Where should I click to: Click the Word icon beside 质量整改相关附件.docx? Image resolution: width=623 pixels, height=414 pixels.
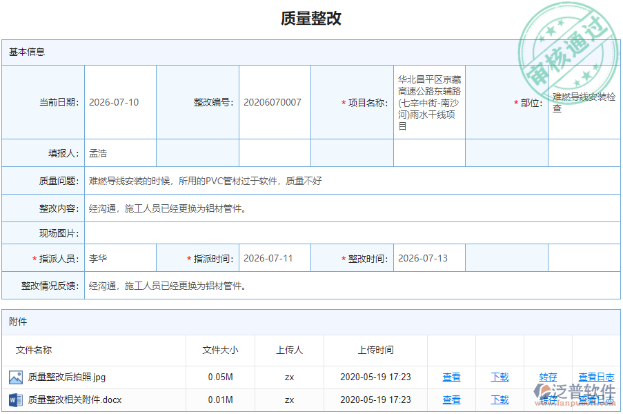16,400
